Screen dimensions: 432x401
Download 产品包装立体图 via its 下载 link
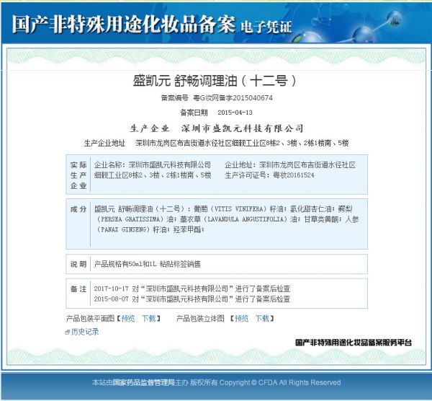[x=262, y=319]
